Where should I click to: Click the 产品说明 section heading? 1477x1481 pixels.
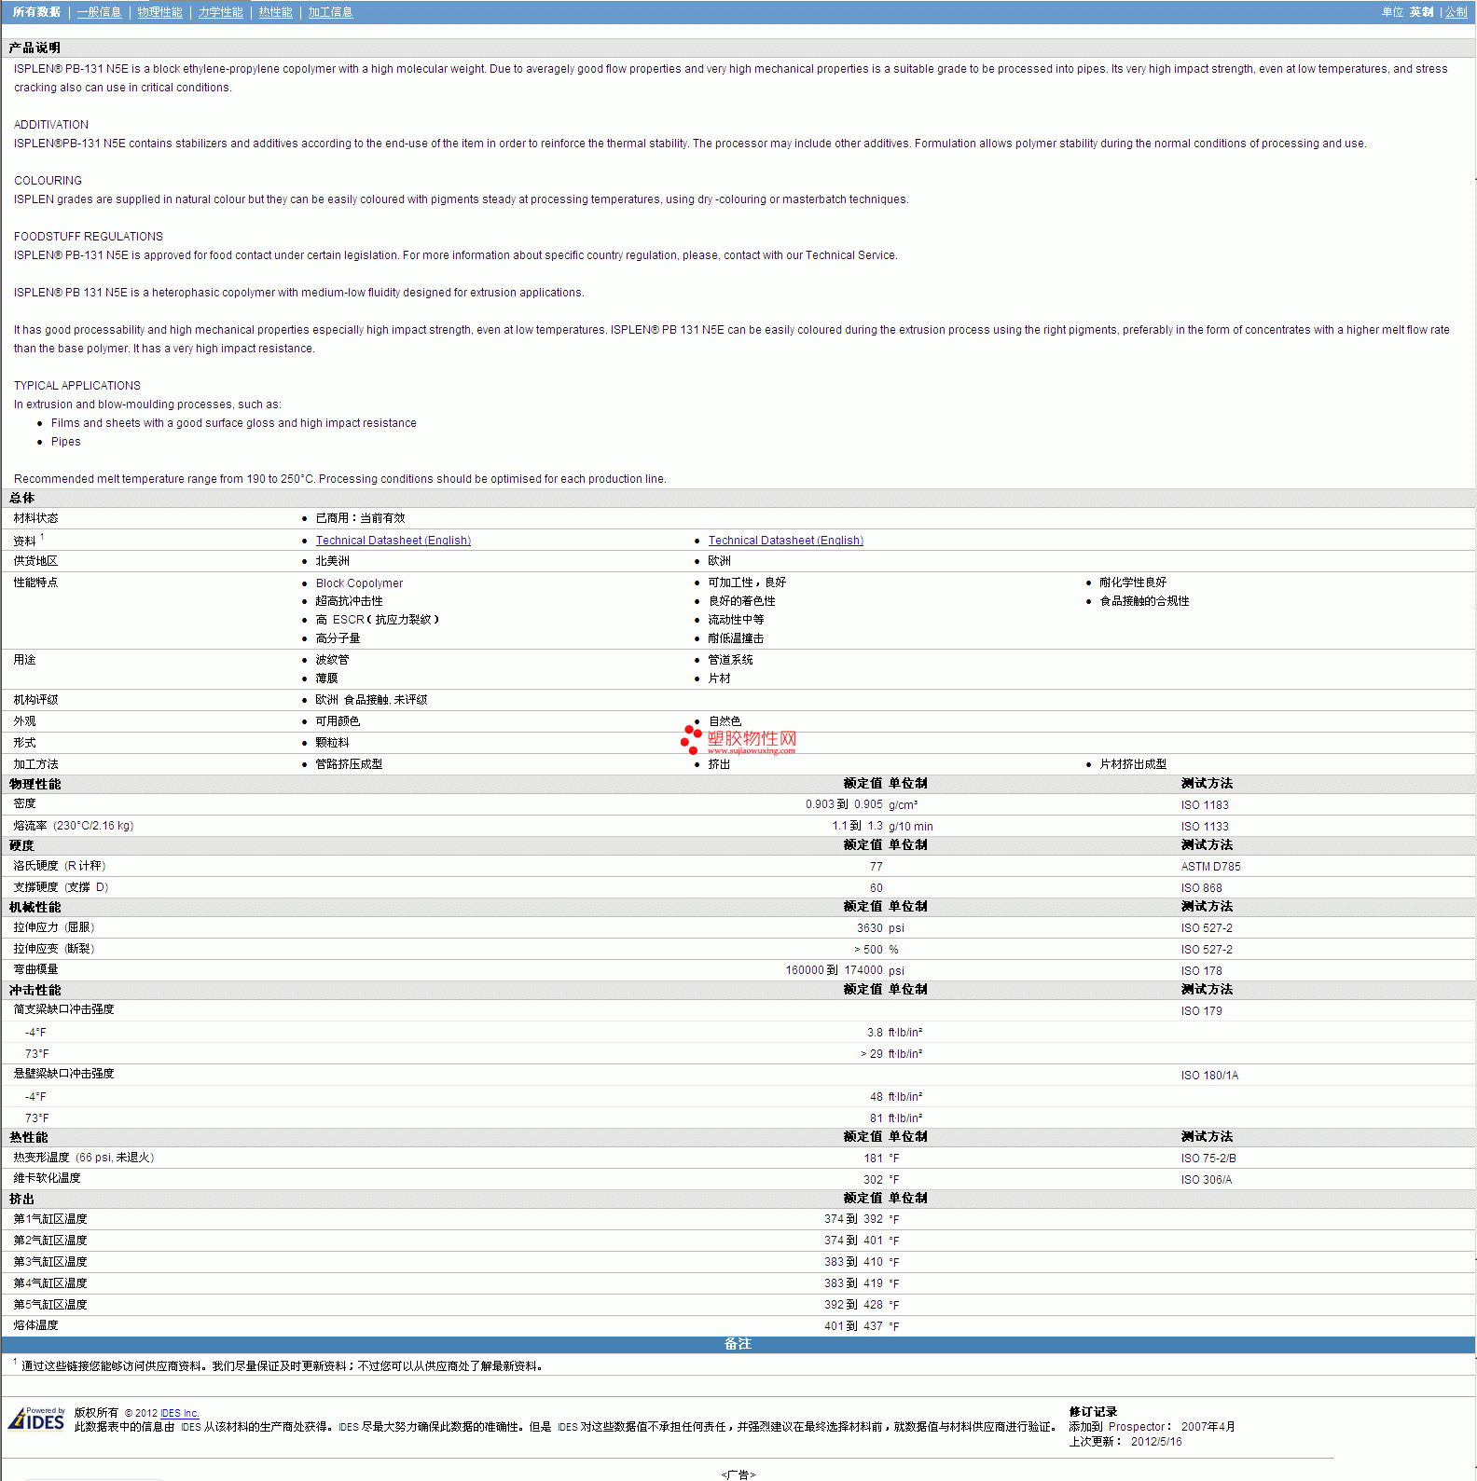(35, 48)
